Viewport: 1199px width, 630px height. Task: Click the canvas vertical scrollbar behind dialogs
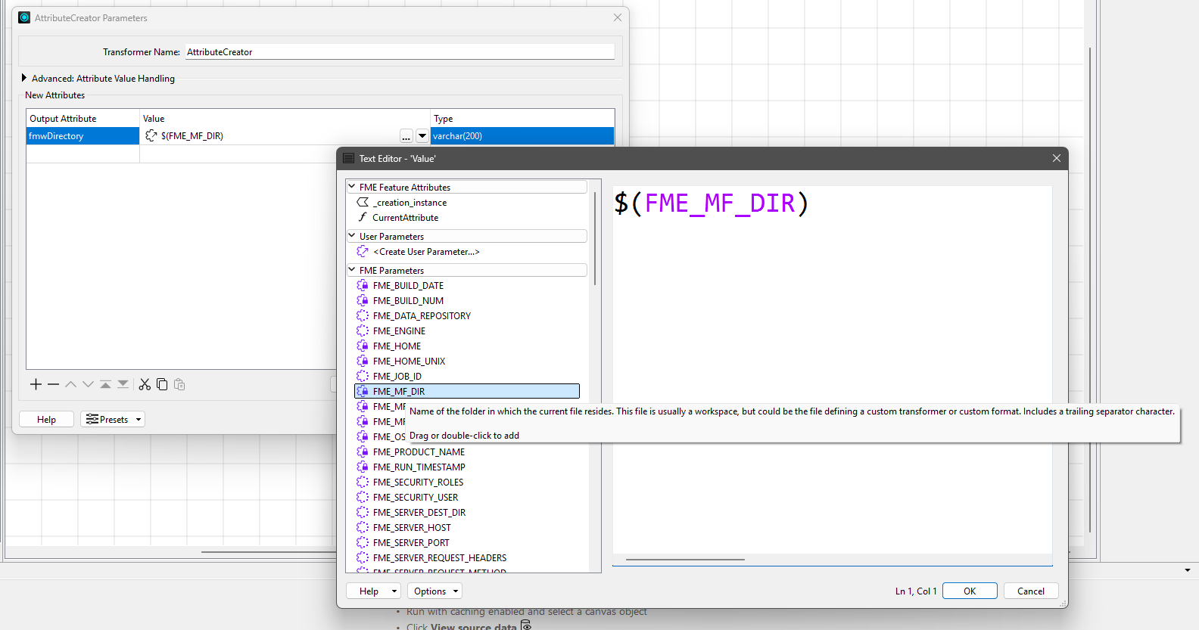(x=1090, y=290)
